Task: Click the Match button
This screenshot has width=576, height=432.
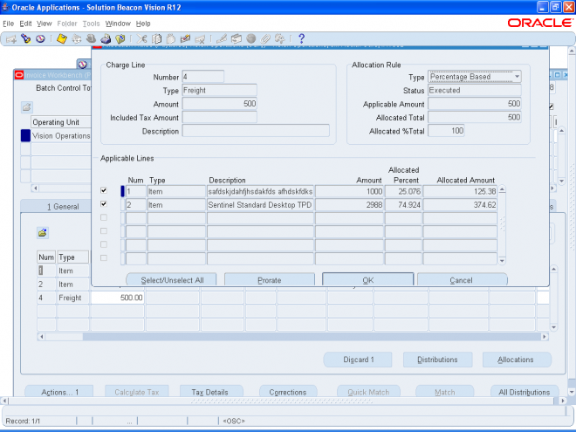Action: (444, 392)
